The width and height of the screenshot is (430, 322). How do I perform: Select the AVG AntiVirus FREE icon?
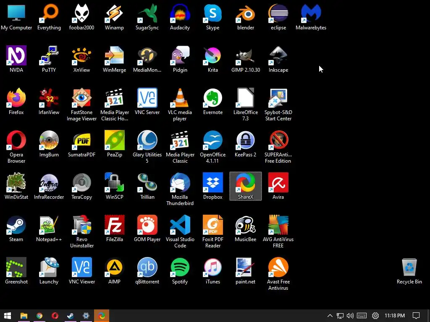pos(278,231)
